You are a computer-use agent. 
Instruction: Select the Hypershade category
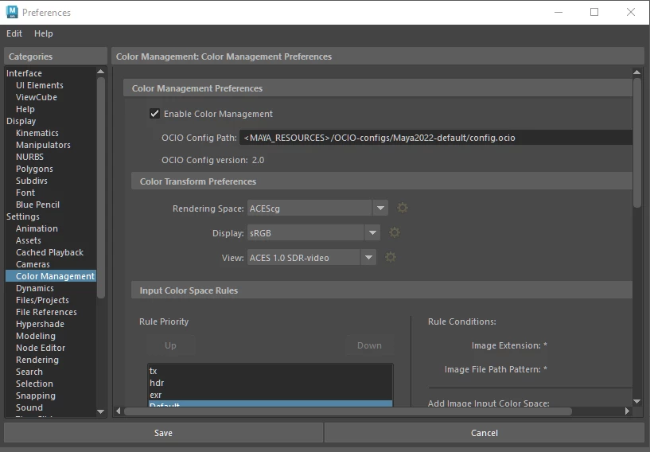pos(41,325)
